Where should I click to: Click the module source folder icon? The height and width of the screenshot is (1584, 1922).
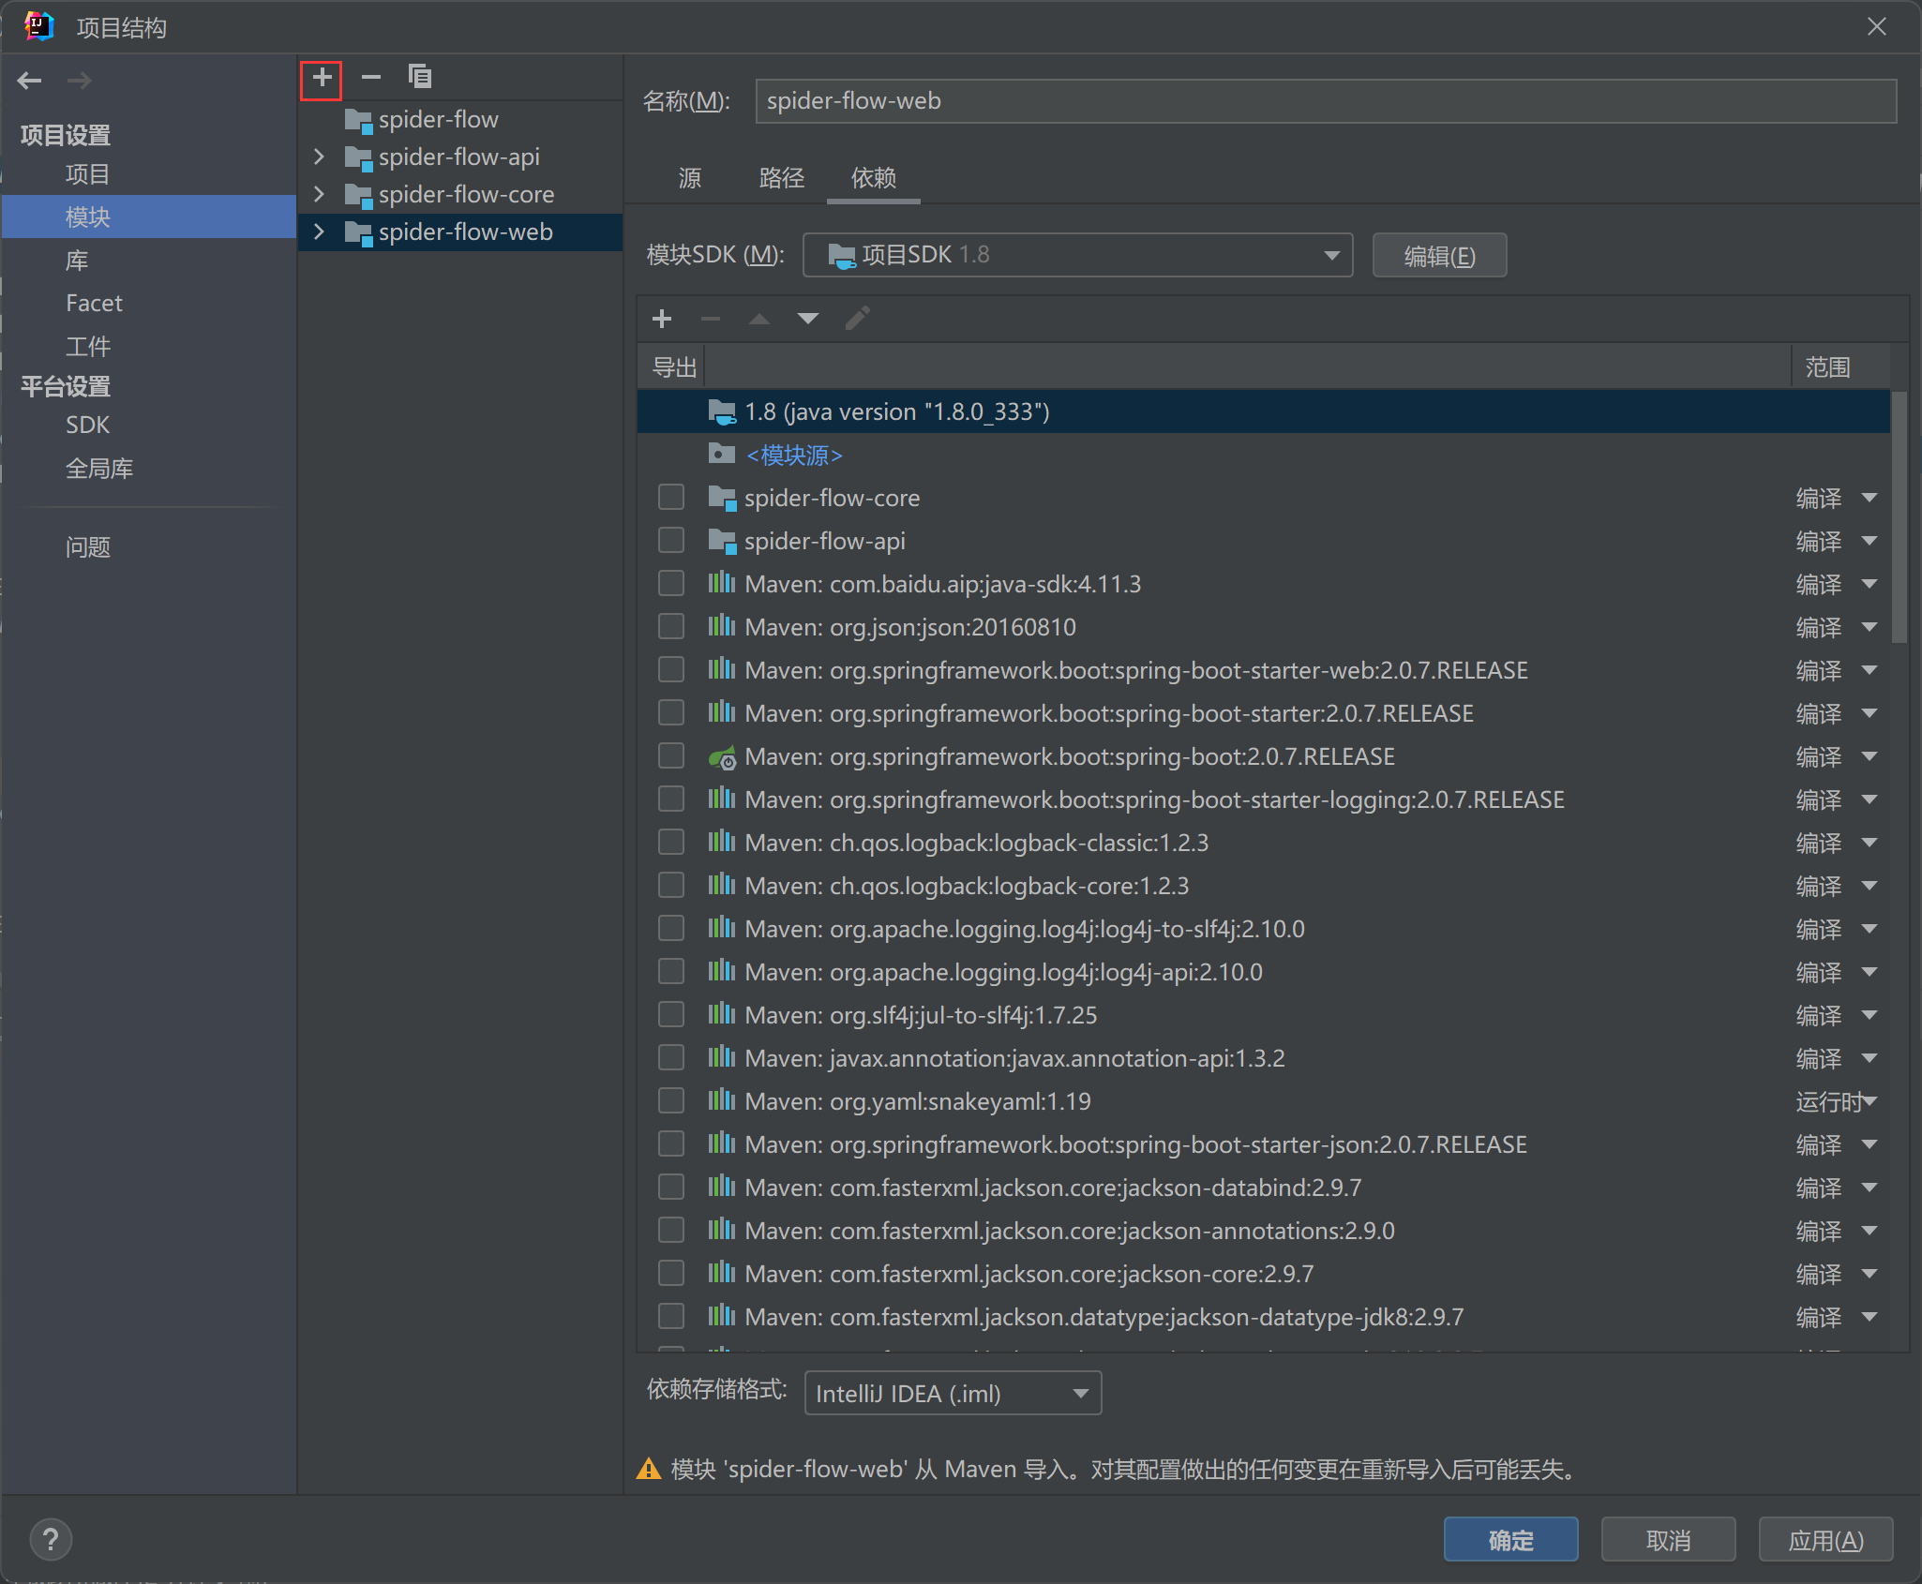pyautogui.click(x=721, y=455)
